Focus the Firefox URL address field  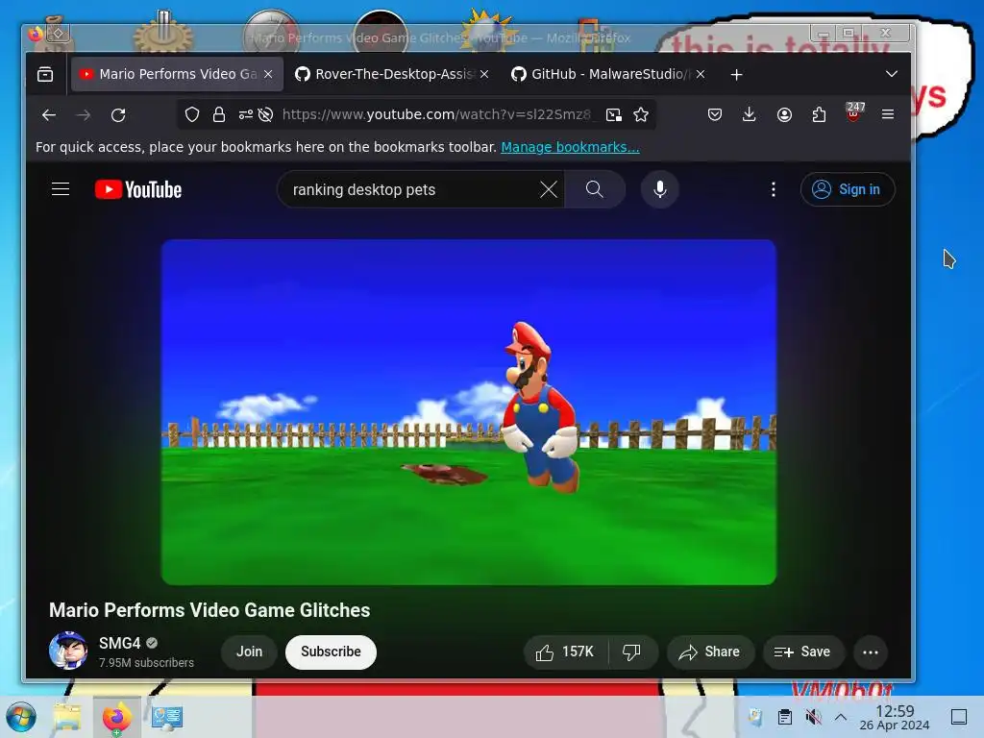point(436,115)
